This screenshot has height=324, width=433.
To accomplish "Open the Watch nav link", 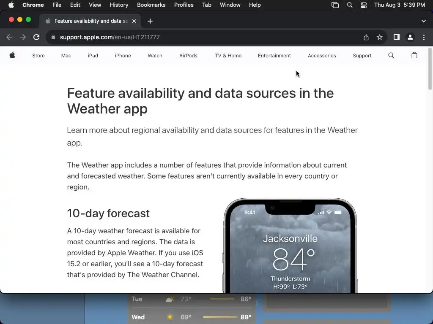I will point(155,56).
